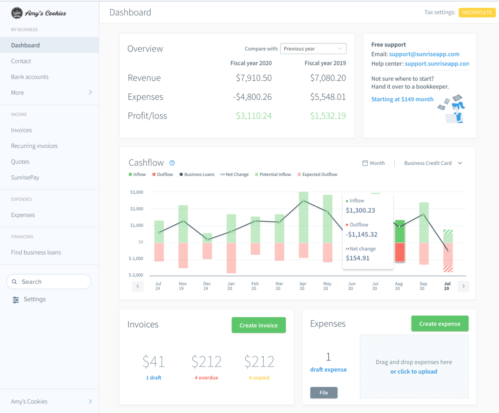
Task: Click the calendar Month icon
Action: pyautogui.click(x=365, y=163)
